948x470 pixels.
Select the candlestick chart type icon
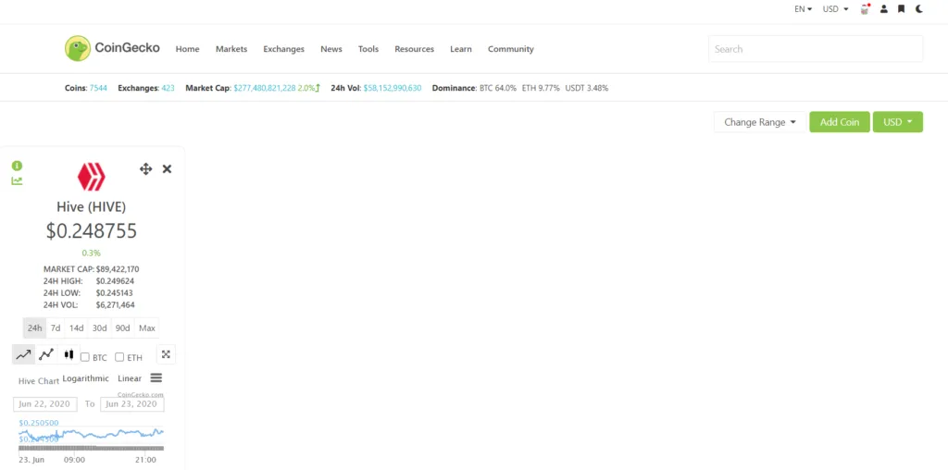point(69,354)
